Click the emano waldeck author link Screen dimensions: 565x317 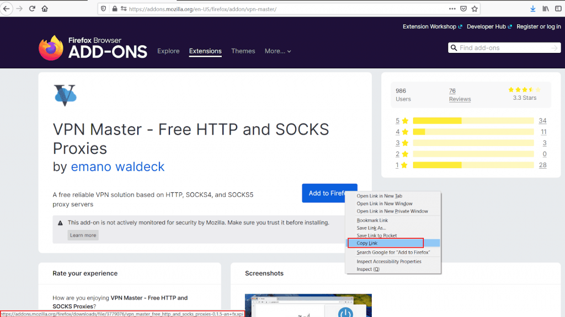click(x=118, y=166)
